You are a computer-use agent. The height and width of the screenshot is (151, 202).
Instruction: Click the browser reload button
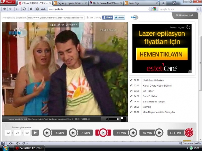click(24, 9)
